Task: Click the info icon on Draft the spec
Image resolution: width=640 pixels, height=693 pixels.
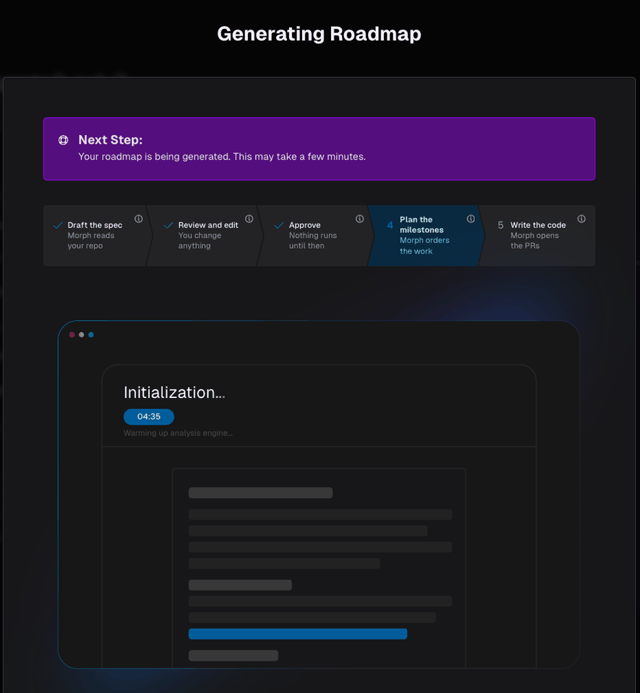Action: point(138,219)
